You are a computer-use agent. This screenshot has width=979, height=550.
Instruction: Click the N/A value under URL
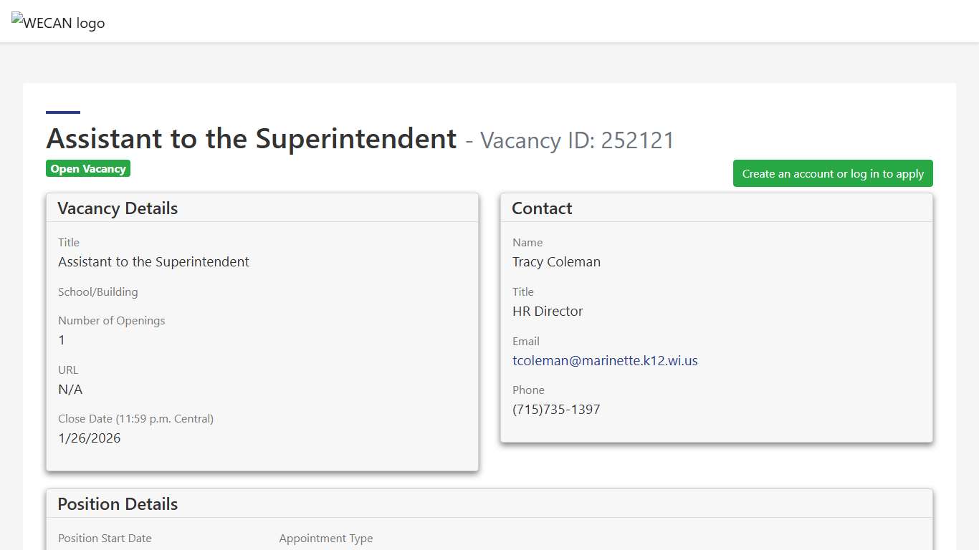tap(70, 390)
